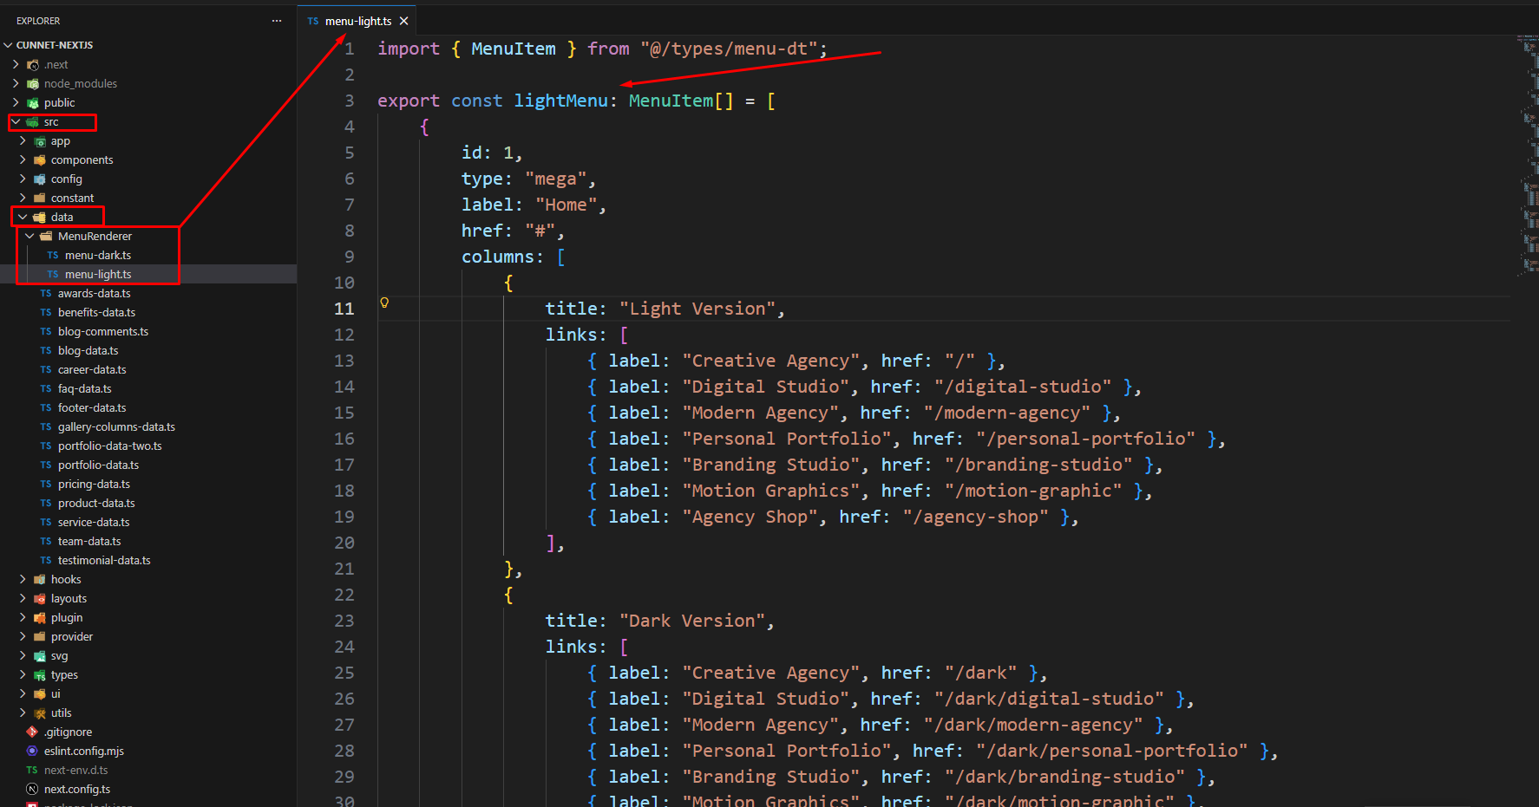
Task: Open the awards-data.ts file
Action: pos(95,293)
